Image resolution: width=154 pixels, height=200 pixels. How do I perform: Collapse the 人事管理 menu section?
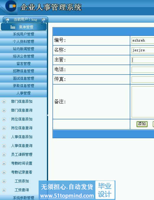(x=24, y=93)
